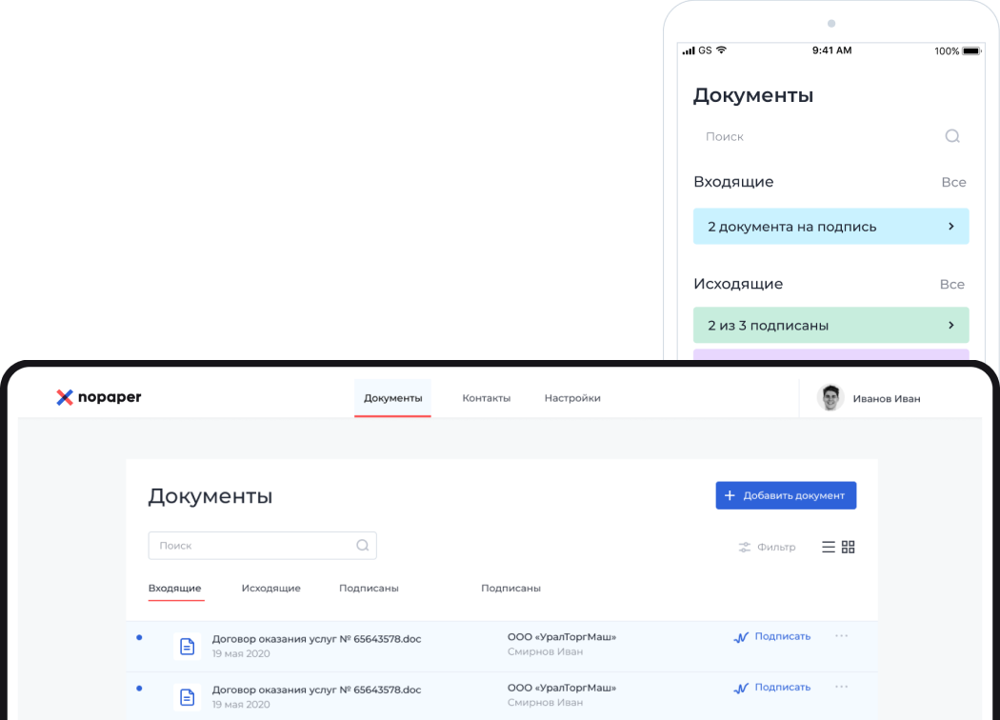Click the first row's date 19 мая 2020
The width and height of the screenshot is (1000, 720).
pyautogui.click(x=241, y=653)
